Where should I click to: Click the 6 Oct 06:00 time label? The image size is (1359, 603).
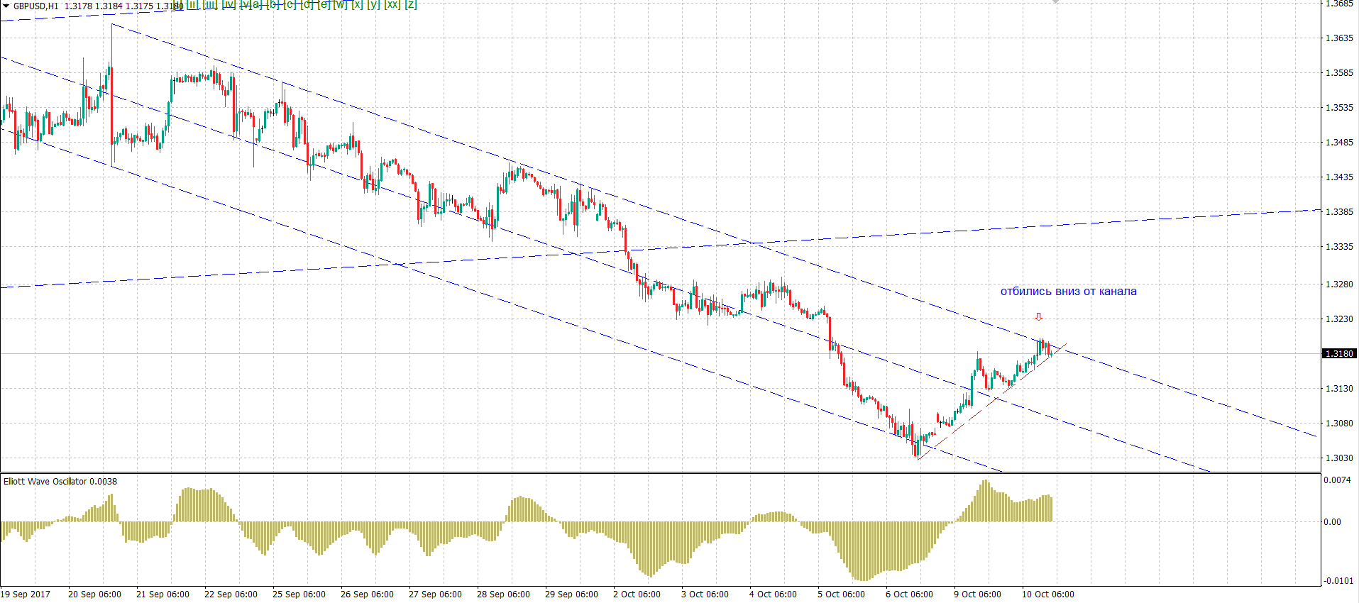pyautogui.click(x=909, y=594)
